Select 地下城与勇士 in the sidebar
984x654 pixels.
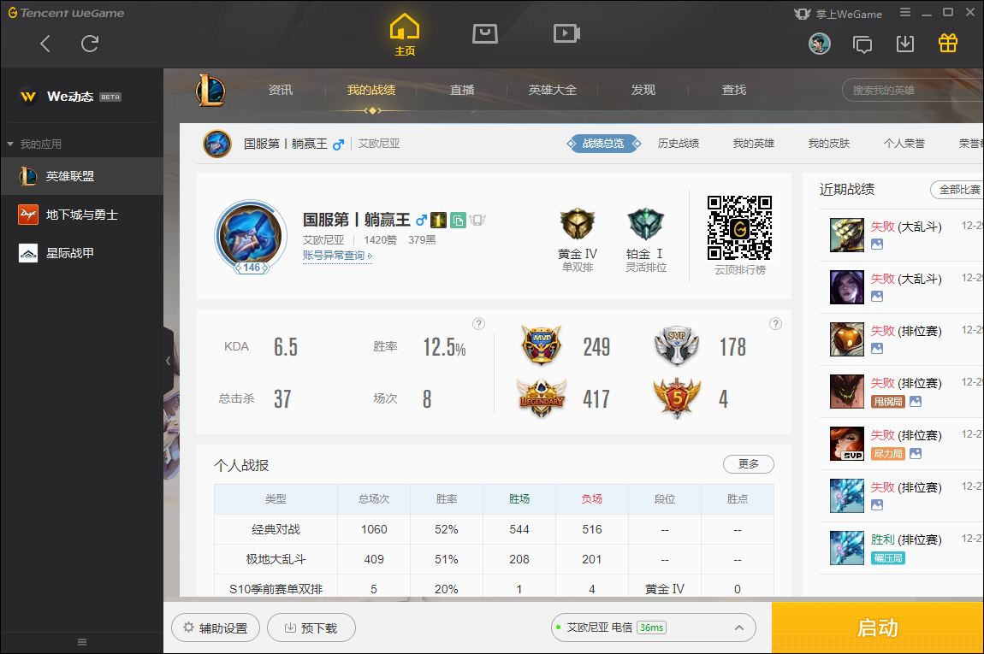tap(81, 215)
